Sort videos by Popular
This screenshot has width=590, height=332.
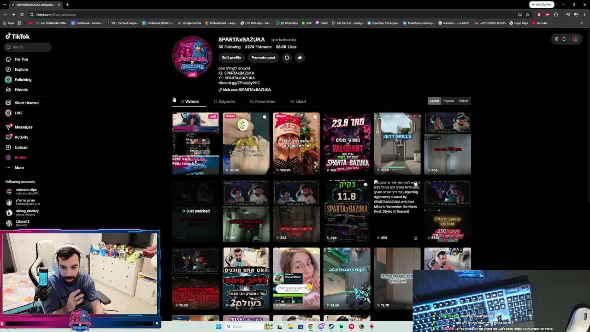(x=449, y=101)
